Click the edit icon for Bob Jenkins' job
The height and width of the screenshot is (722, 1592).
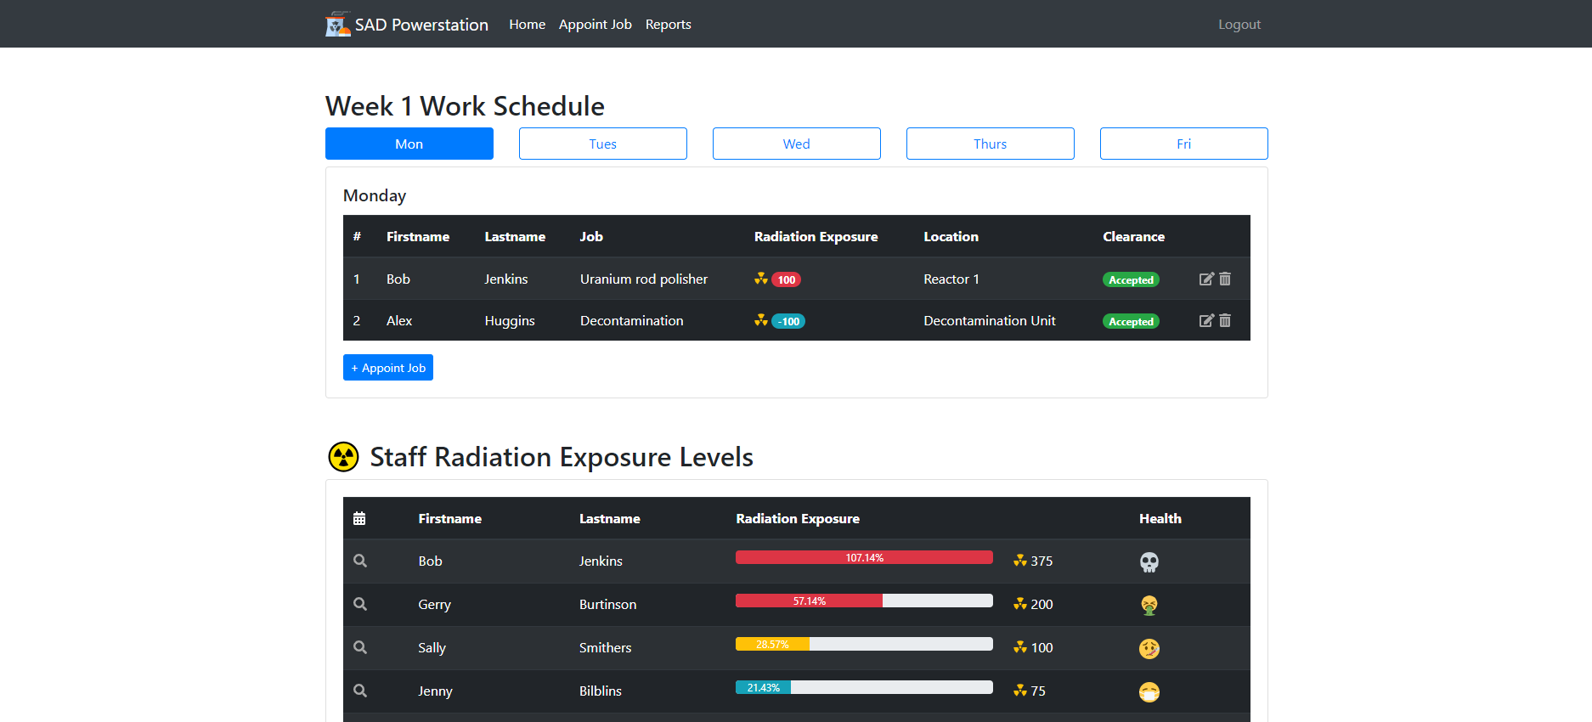[1205, 279]
